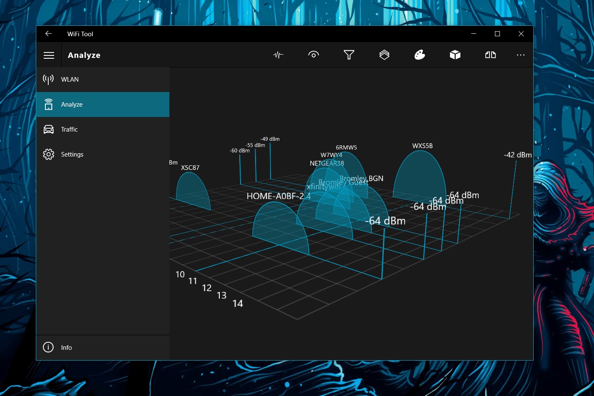
Task: Click the pulse waveform toolbar icon
Action: 278,55
